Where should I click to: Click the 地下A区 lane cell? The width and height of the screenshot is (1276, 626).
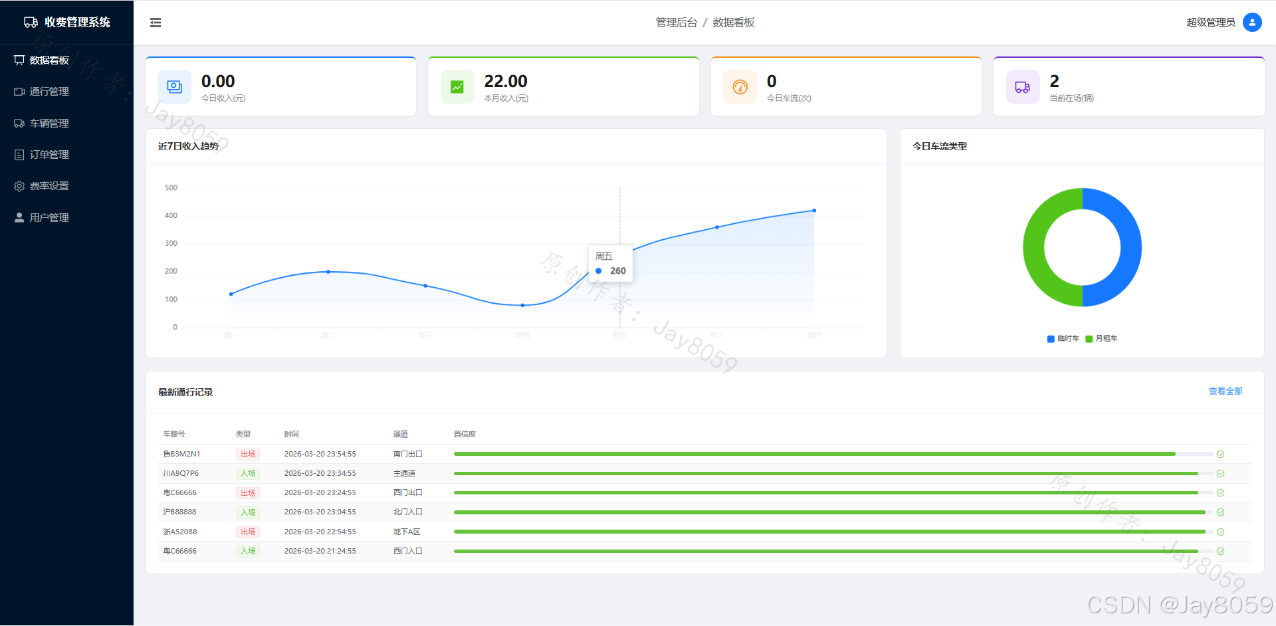pyautogui.click(x=407, y=532)
